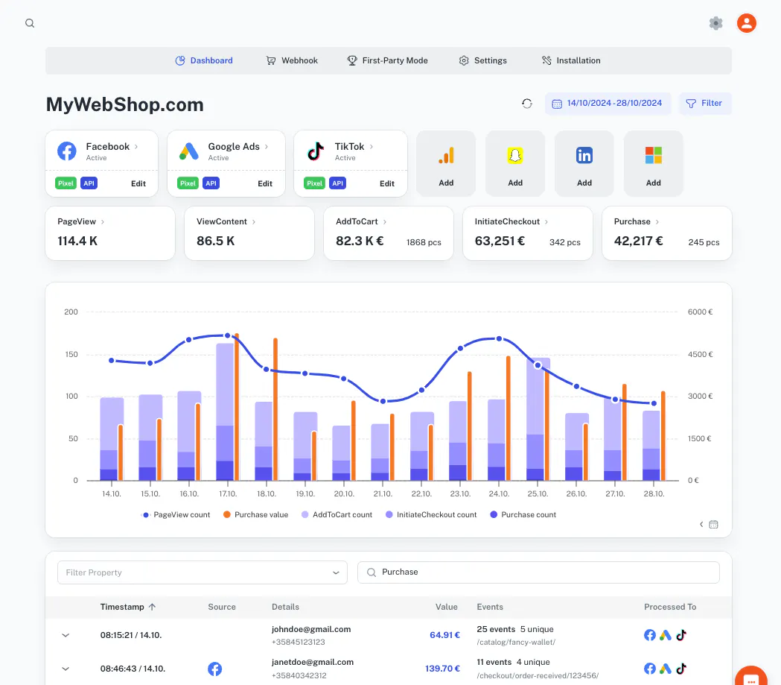Image resolution: width=781 pixels, height=685 pixels.
Task: Click the 17.10. PageView data point
Action: [228, 335]
